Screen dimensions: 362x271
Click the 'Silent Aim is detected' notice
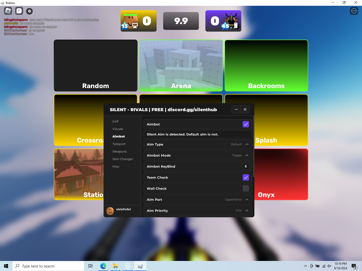198,134
